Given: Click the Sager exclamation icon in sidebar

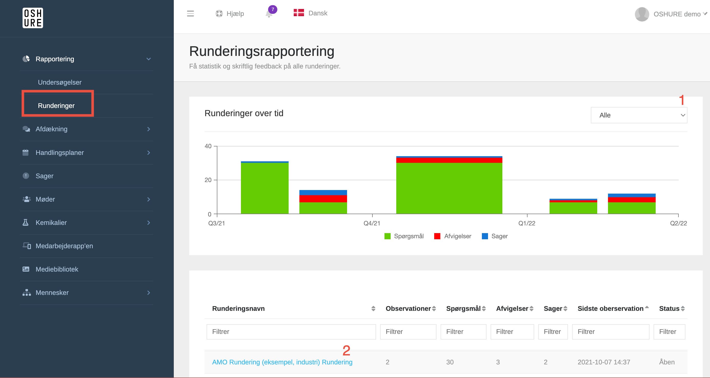Looking at the screenshot, I should pos(26,176).
